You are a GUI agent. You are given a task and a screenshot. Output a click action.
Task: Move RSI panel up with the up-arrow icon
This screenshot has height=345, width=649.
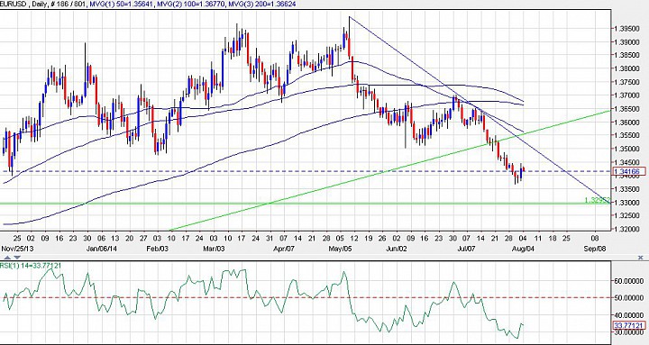tap(7, 258)
